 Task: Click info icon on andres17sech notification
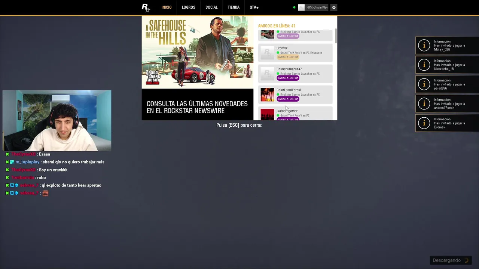424,104
